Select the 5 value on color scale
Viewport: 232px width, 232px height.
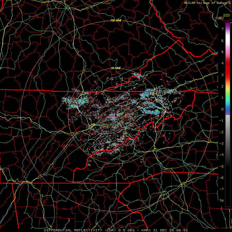pos(222,52)
